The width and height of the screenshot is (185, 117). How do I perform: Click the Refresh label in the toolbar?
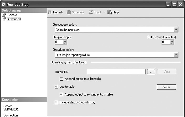[58, 12]
